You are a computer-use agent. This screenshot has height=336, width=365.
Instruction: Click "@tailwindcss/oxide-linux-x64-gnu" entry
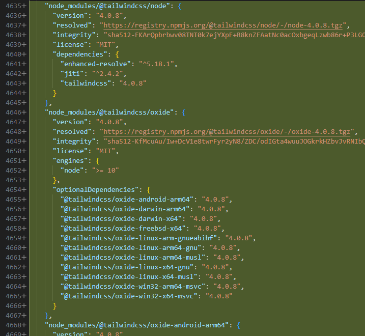[127, 267]
